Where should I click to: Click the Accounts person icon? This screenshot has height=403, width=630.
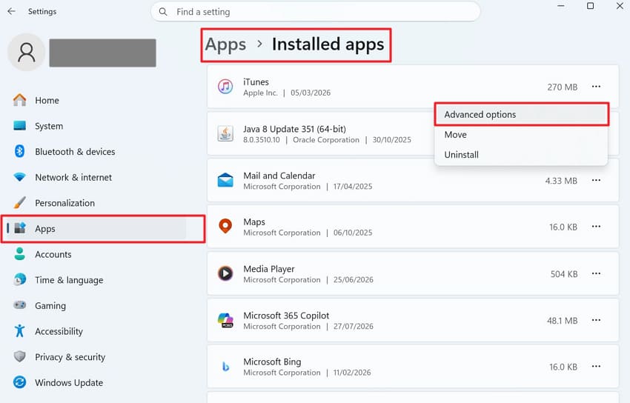(x=19, y=254)
